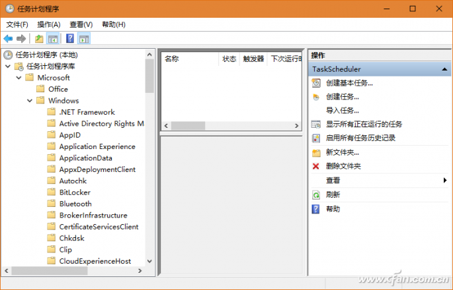This screenshot has height=290, width=453.
Task: Click 刷新 action link
Action: click(x=333, y=195)
